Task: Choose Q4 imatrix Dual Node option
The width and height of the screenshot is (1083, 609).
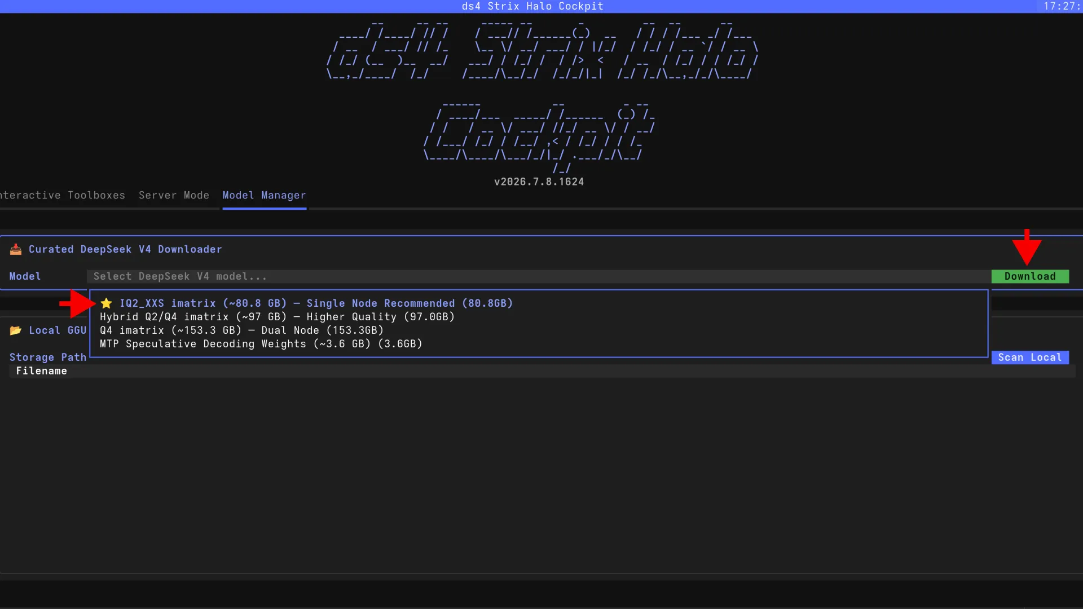Action: click(539, 330)
